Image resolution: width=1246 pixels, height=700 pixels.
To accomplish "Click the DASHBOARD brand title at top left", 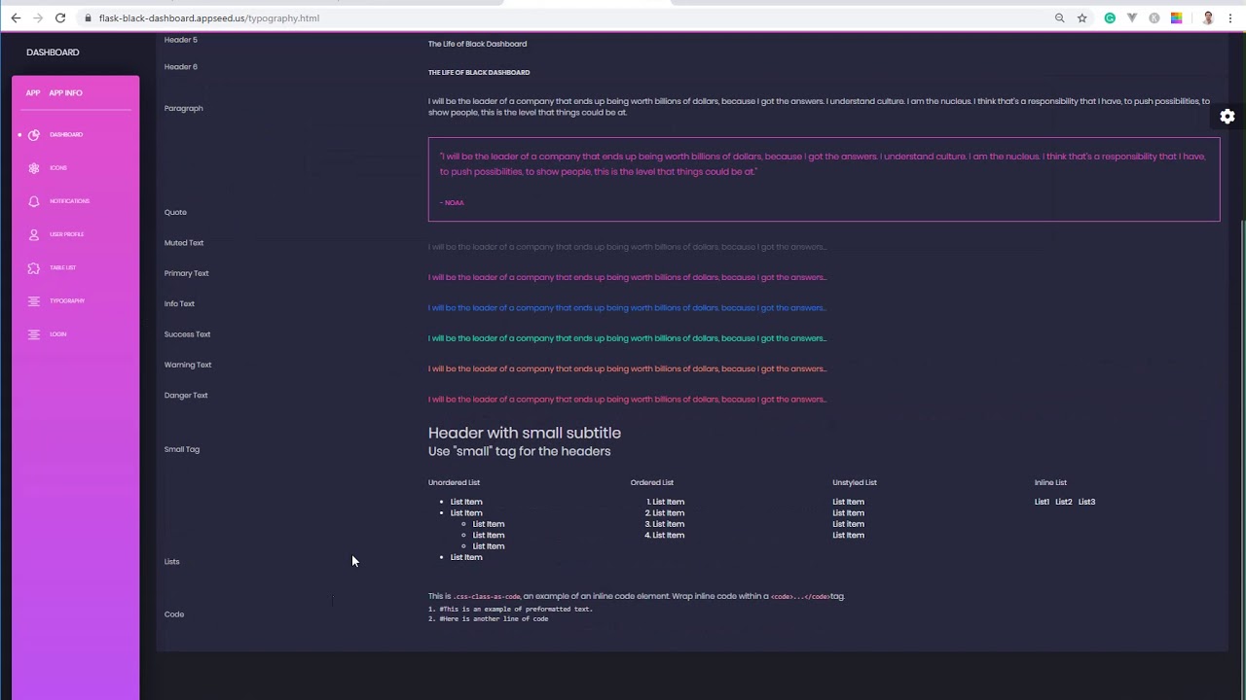I will 53,52.
